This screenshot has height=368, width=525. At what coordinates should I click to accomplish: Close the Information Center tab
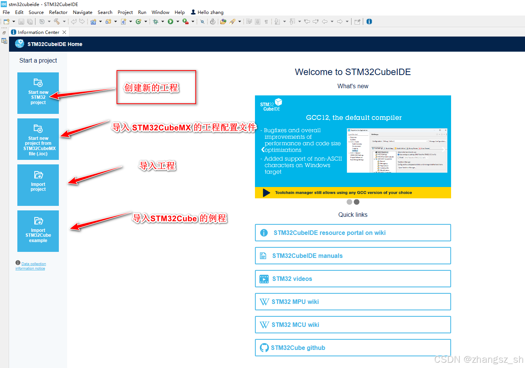coord(64,32)
